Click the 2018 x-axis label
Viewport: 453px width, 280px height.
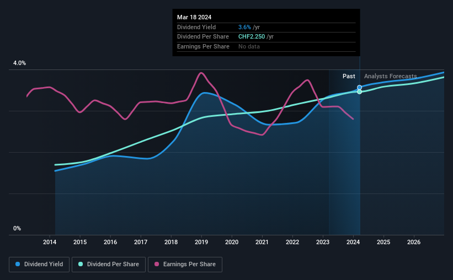coord(171,242)
